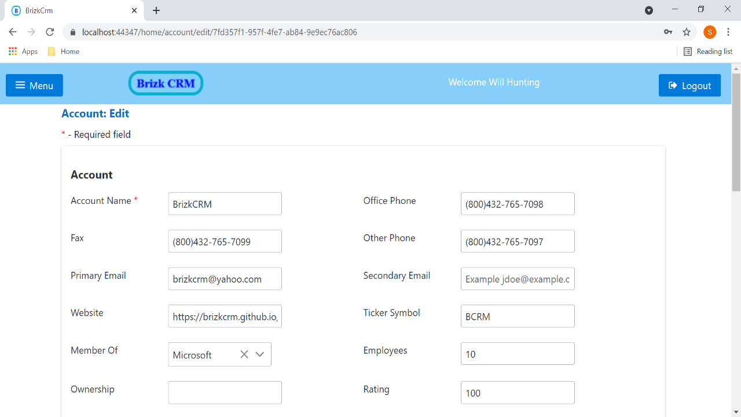
Task: Click the 'Website' label
Action: coord(87,313)
